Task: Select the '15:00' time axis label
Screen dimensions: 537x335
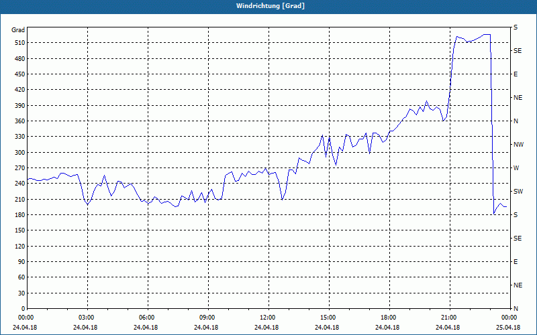Action: coord(329,318)
